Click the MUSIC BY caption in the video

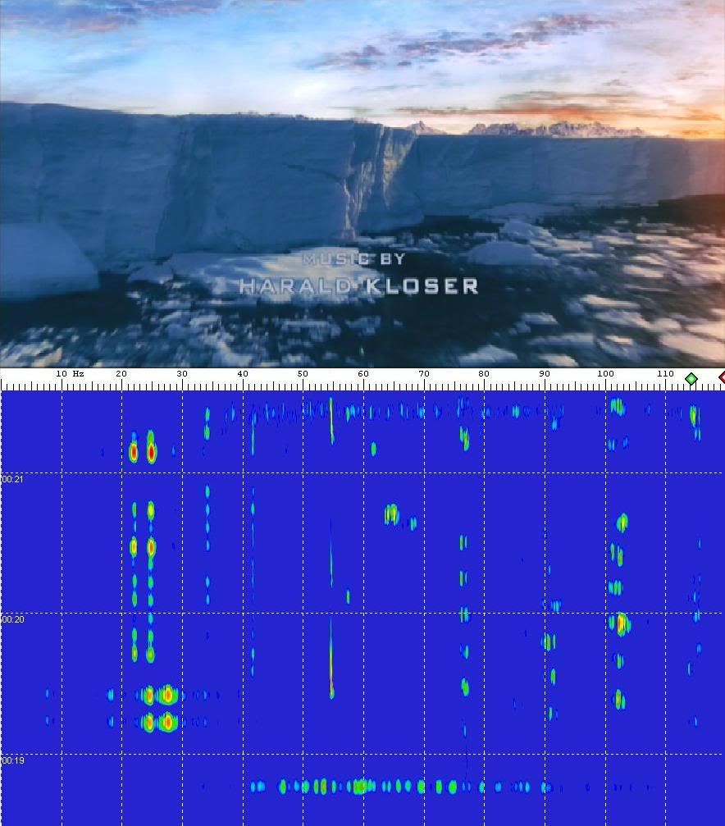(353, 259)
